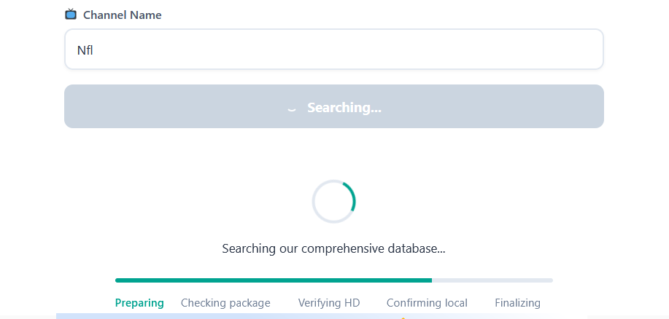Viewport: 669px width, 319px height.
Task: Click where the green progress fill ends
Action: [431, 280]
